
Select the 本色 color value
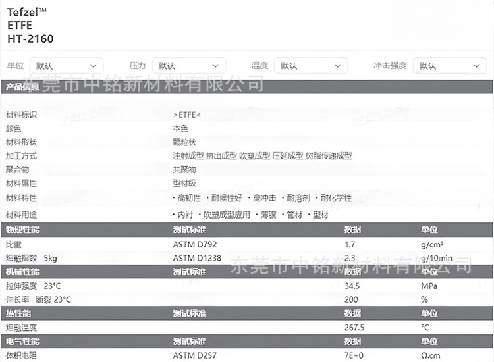(180, 129)
